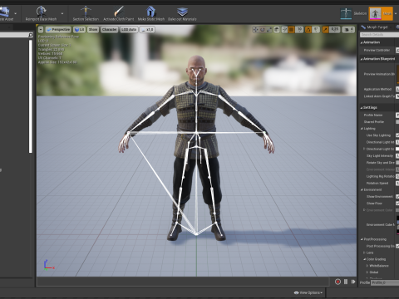Screen dimensions: 399x299
Task: Open the View Options menu
Action: pos(308,292)
